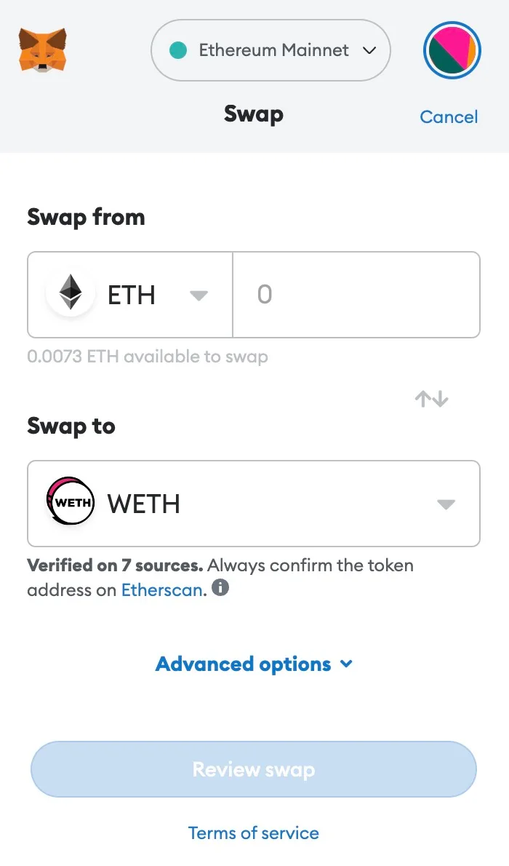The height and width of the screenshot is (866, 509).
Task: Click the gray arrows between Swap from and Swap to
Action: [430, 398]
